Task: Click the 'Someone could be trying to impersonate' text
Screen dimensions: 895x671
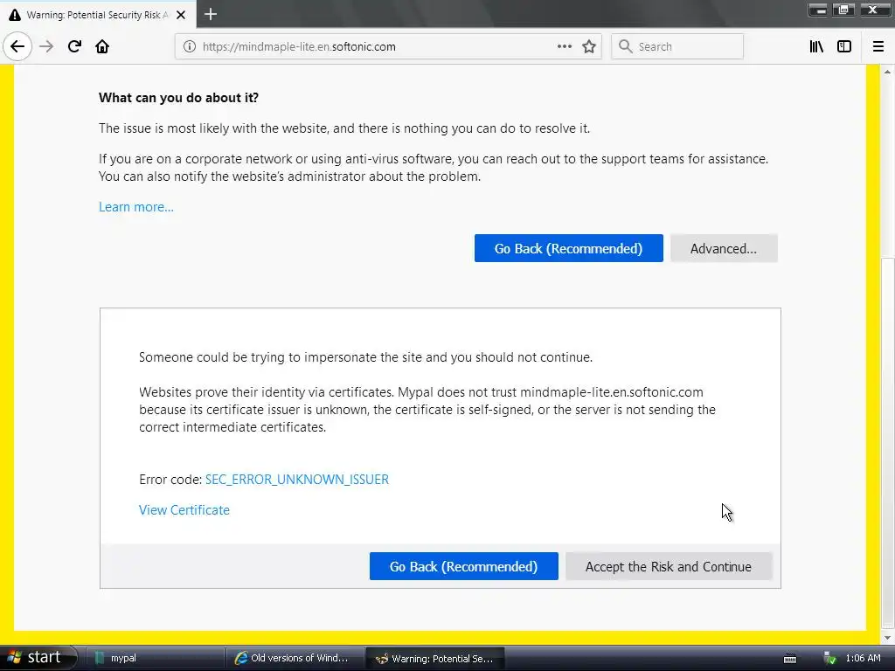Action: pos(366,357)
